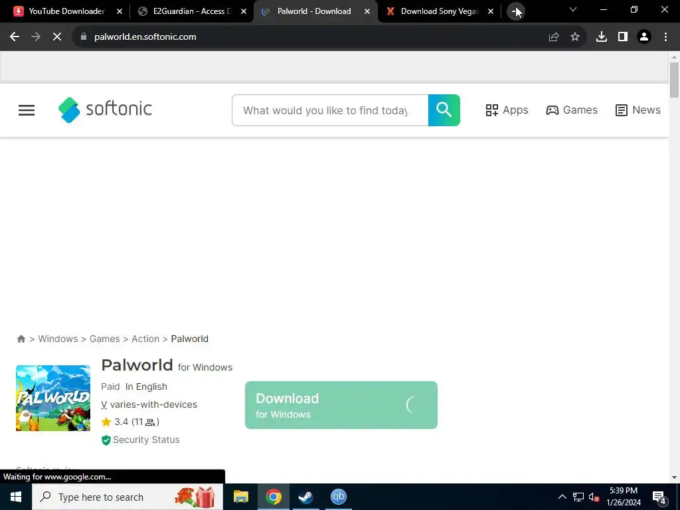Open the notification center icon
The height and width of the screenshot is (510, 680).
coord(659,497)
